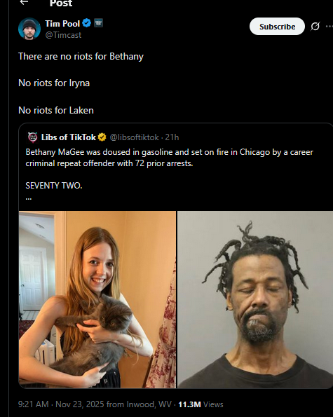The width and height of the screenshot is (333, 417).
Task: Open the quoted post's 21h timestamp
Action: [x=172, y=137]
